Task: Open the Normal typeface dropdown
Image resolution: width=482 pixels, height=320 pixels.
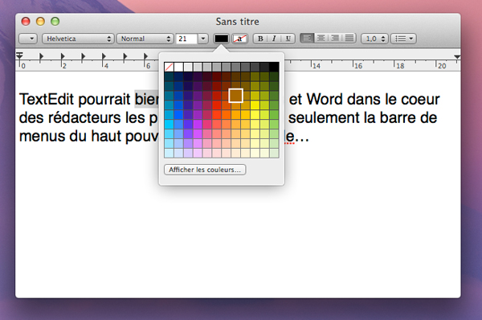Action: (x=145, y=39)
